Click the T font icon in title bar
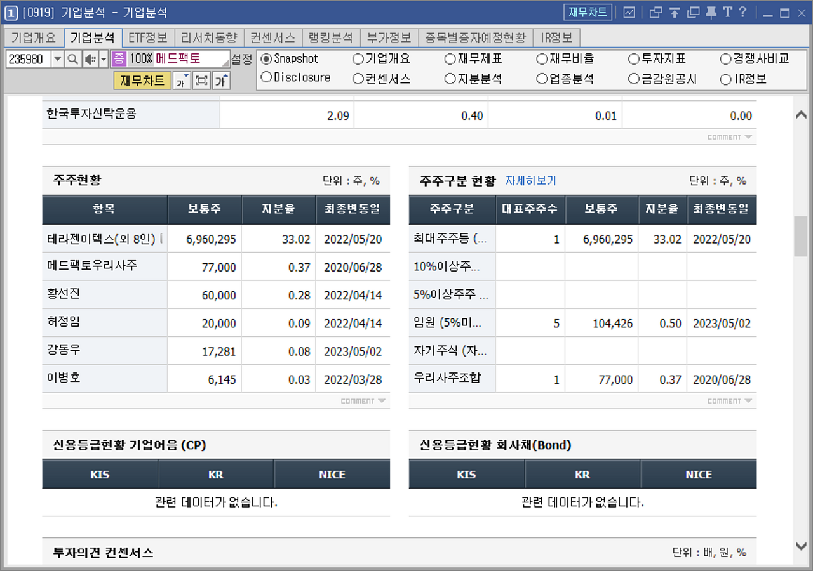The height and width of the screenshot is (571, 813). point(727,13)
